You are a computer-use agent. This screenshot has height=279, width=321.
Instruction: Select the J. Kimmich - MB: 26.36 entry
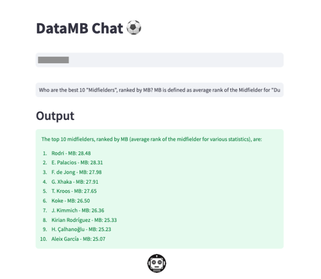(x=78, y=211)
